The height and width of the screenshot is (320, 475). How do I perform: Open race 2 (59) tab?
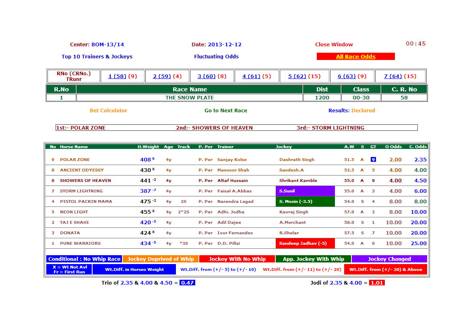(162, 76)
